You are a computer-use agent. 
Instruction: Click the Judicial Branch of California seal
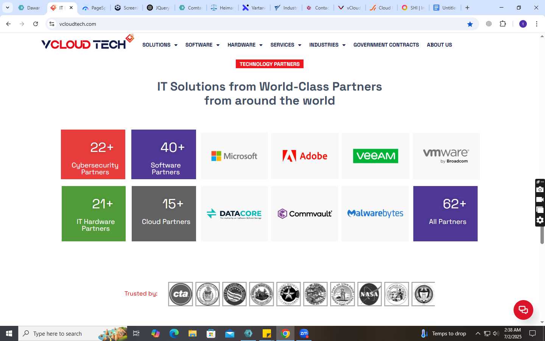pos(397,294)
